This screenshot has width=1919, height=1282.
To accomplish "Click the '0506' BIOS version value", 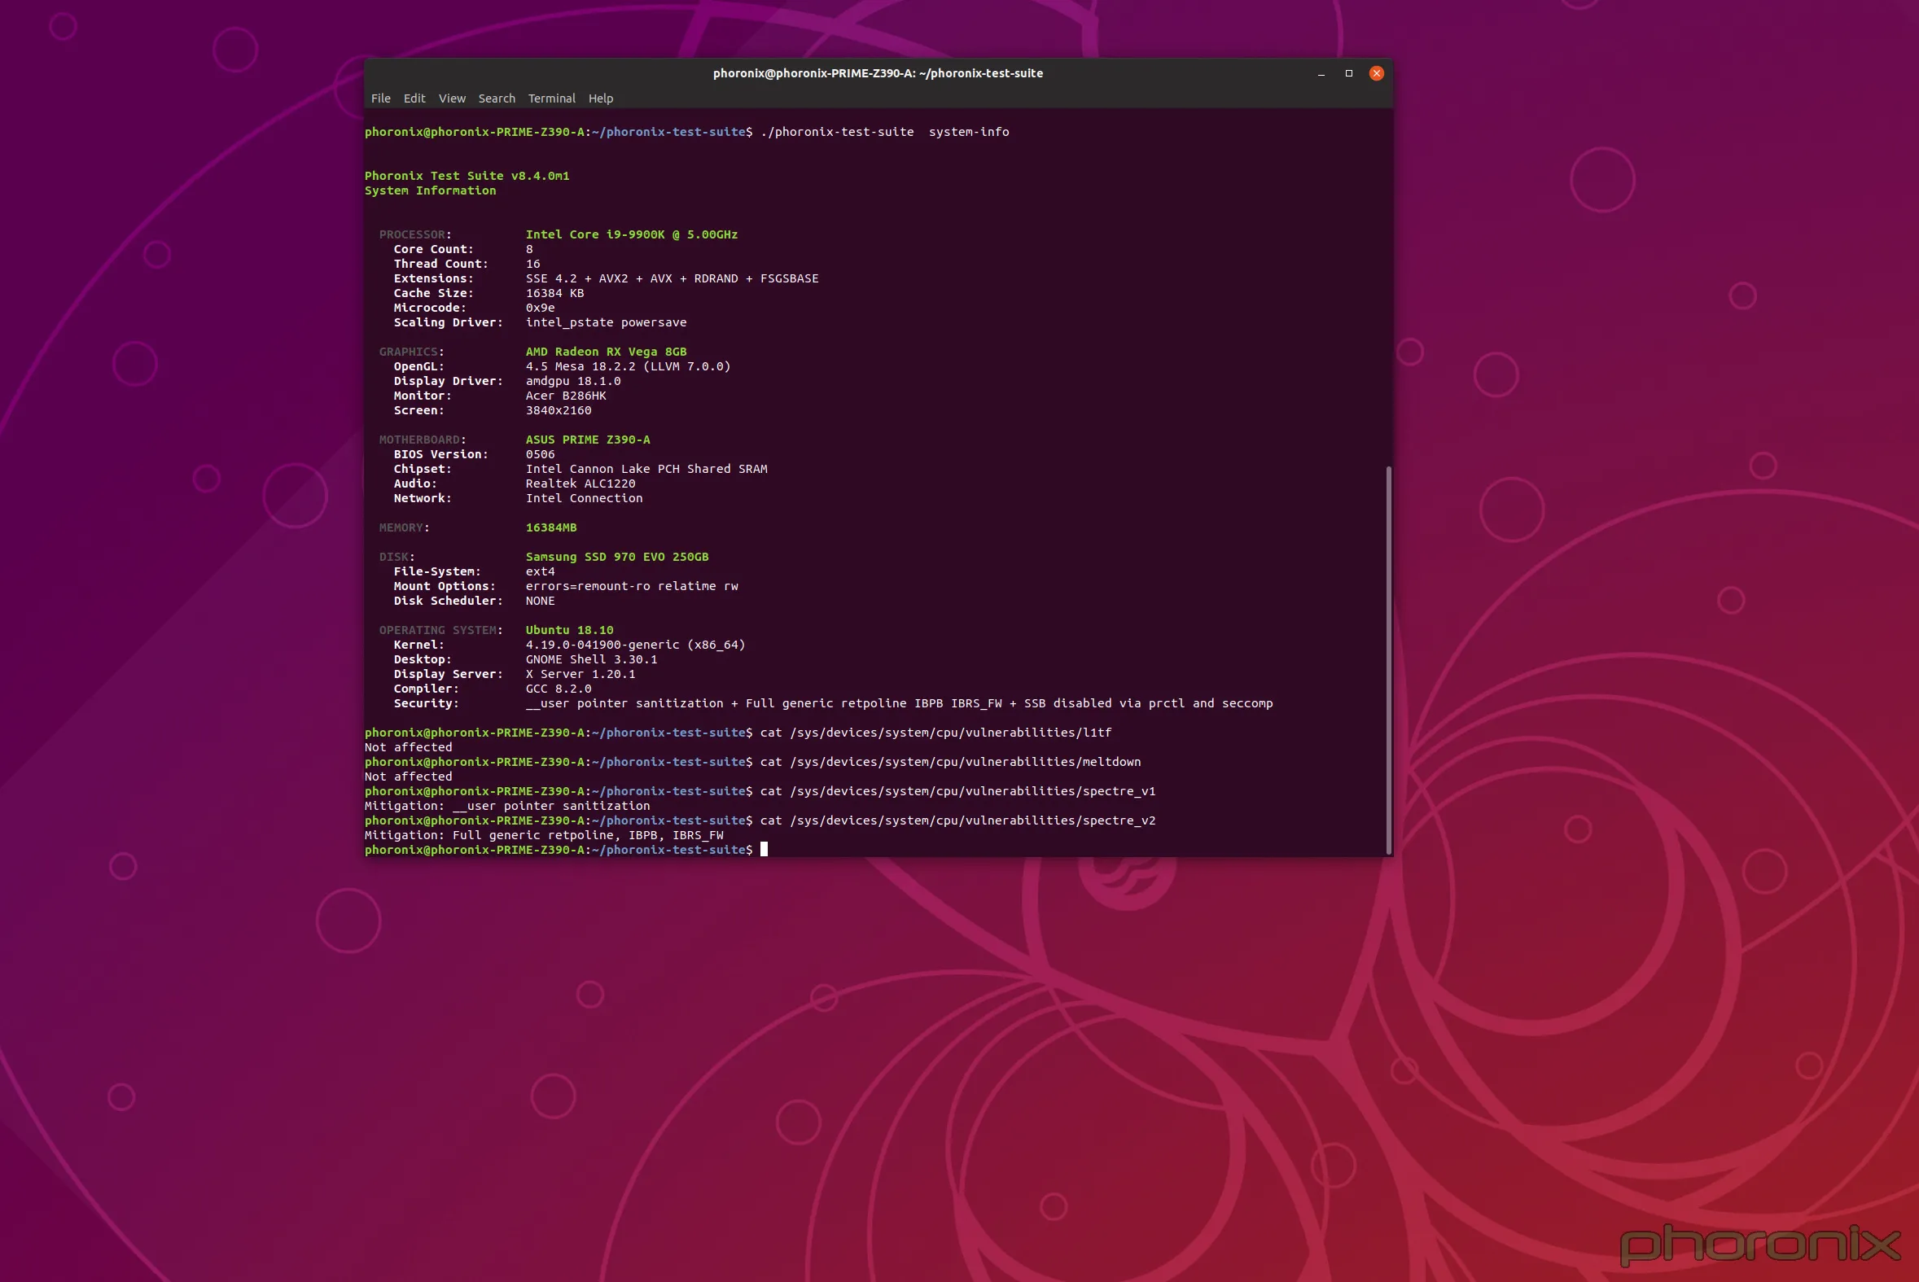I will click(x=540, y=454).
